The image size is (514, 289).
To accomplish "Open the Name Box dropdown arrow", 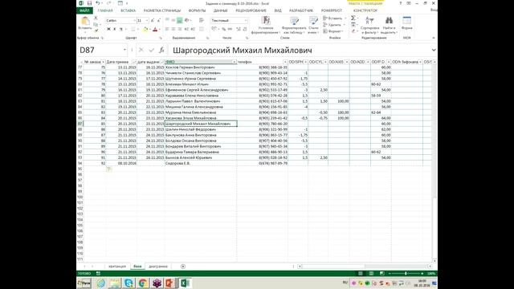I will point(124,50).
